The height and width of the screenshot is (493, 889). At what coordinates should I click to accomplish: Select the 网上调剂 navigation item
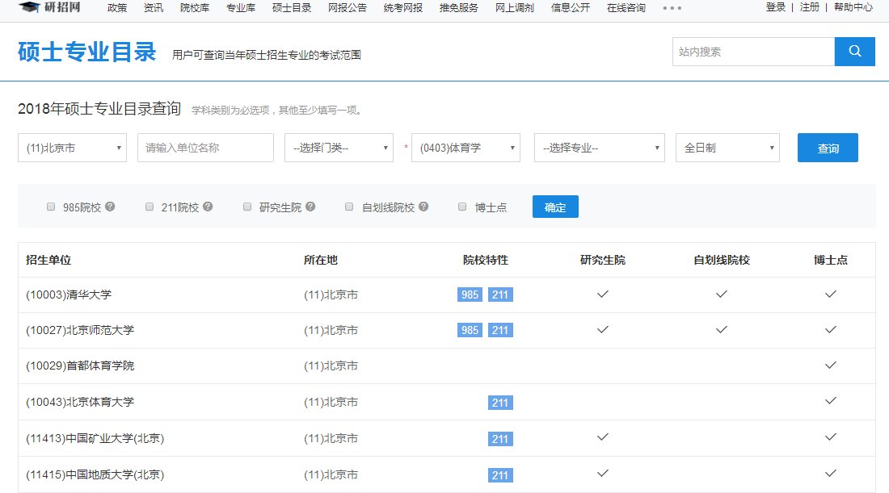[x=515, y=9]
